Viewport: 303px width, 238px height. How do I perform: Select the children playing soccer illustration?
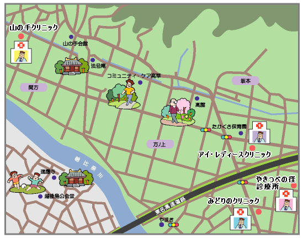[x=26, y=182]
